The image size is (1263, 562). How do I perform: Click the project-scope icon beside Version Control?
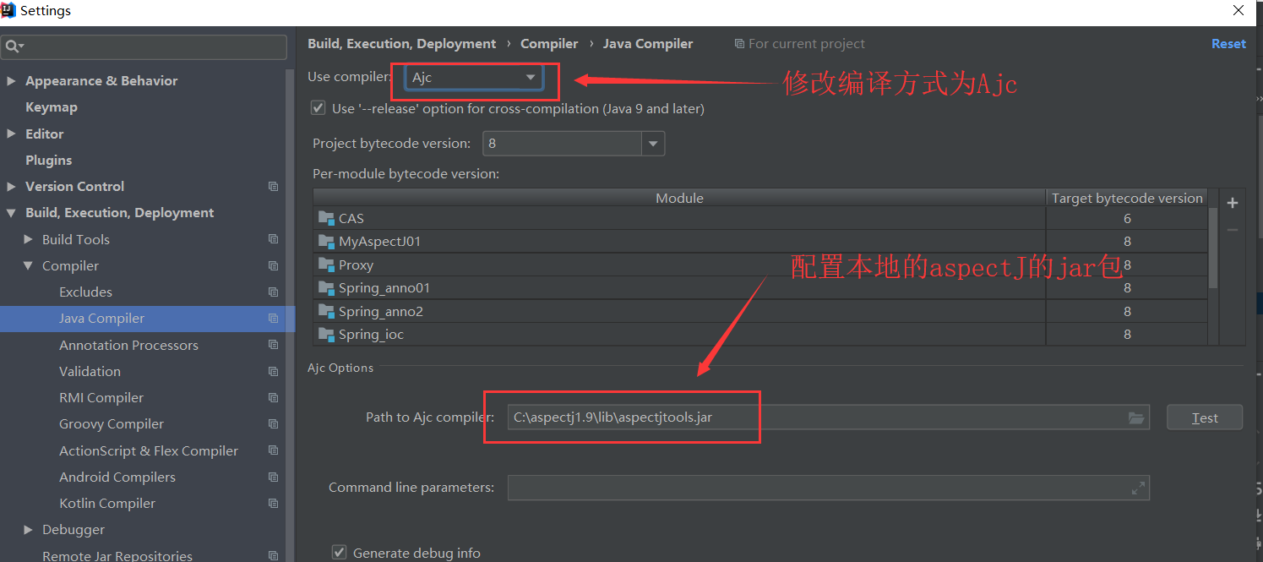pyautogui.click(x=273, y=186)
